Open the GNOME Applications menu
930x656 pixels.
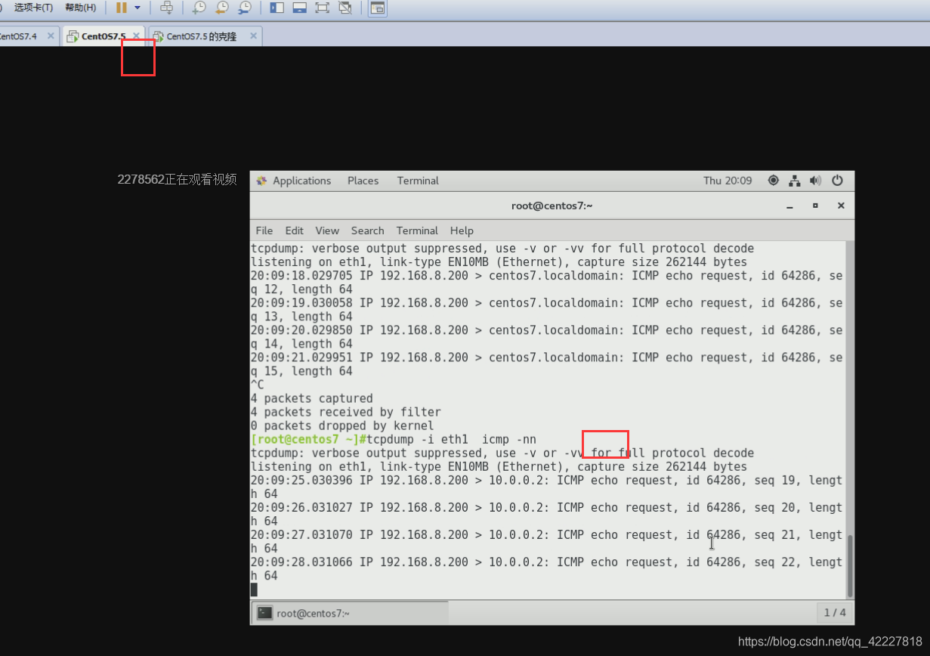[x=294, y=181]
